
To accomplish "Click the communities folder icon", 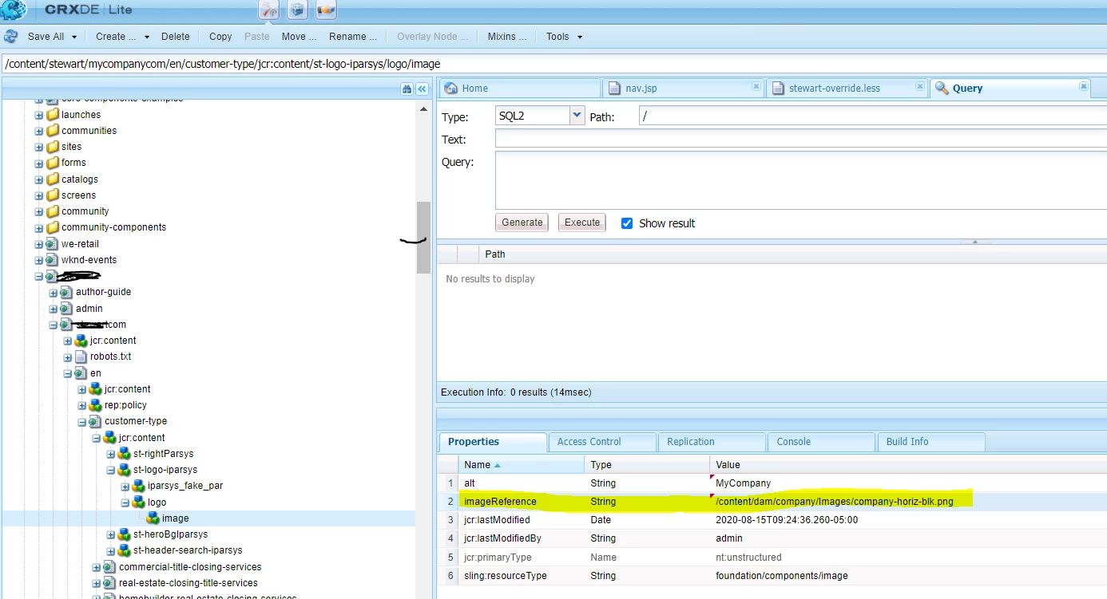I will 53,131.
